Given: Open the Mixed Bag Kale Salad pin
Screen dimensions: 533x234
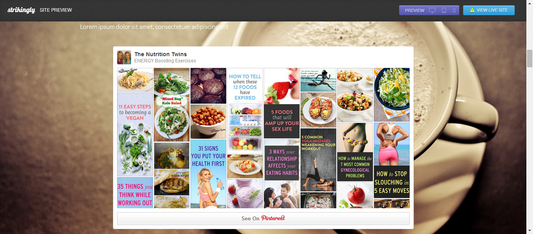Looking at the screenshot, I should click(x=172, y=105).
